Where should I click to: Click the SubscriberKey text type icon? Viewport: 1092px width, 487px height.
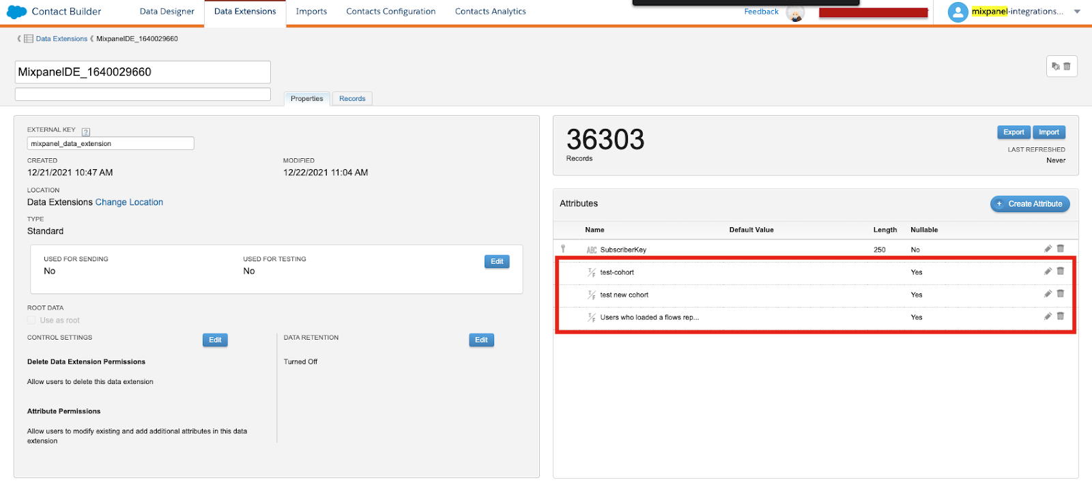click(592, 250)
